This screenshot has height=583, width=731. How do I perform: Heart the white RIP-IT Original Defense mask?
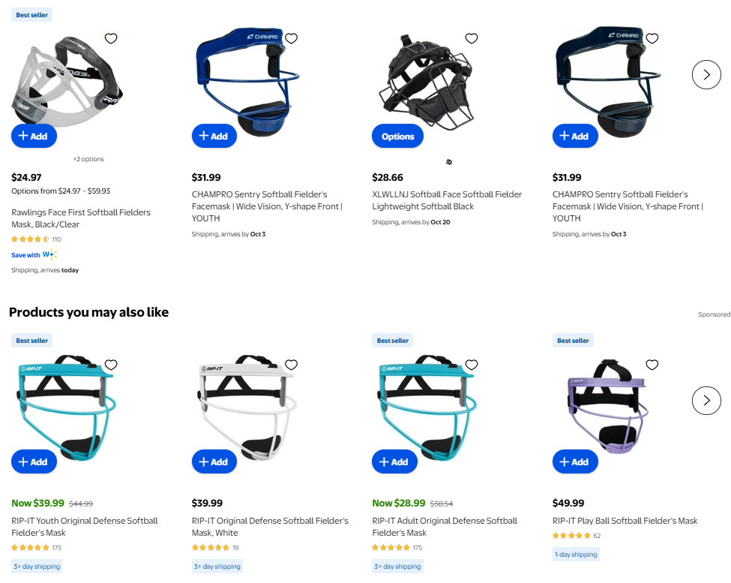[x=292, y=365]
